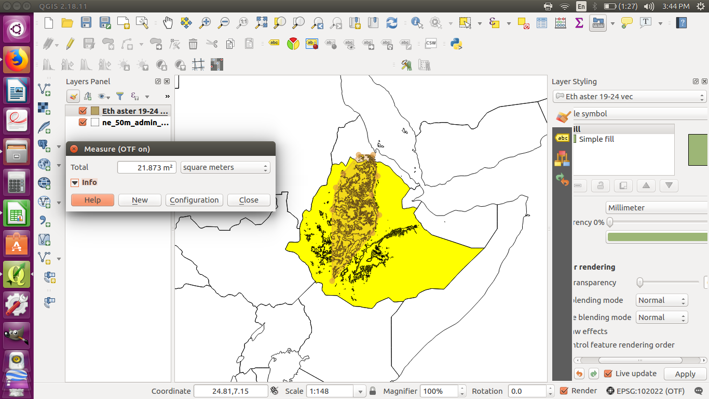The width and height of the screenshot is (709, 399).
Task: Toggle the Render checkbox in status bar
Action: pos(564,391)
